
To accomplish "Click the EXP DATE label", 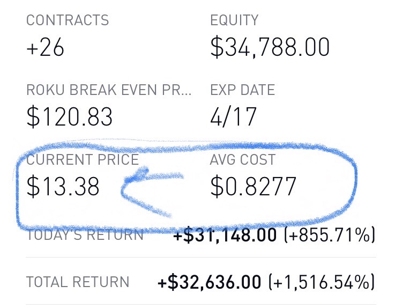I will [x=242, y=90].
